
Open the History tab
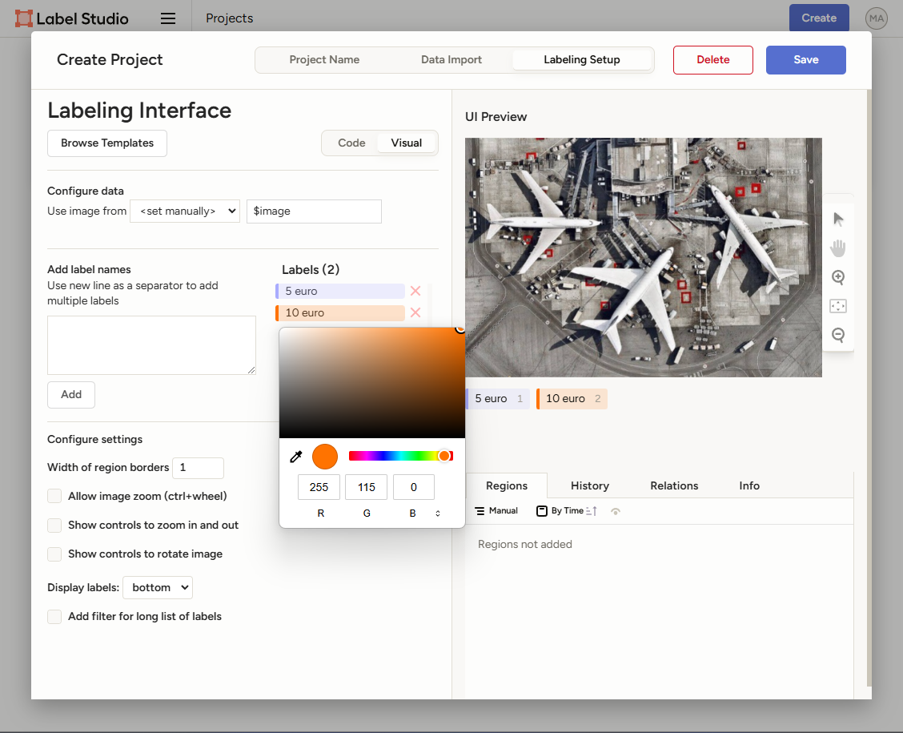pyautogui.click(x=590, y=486)
